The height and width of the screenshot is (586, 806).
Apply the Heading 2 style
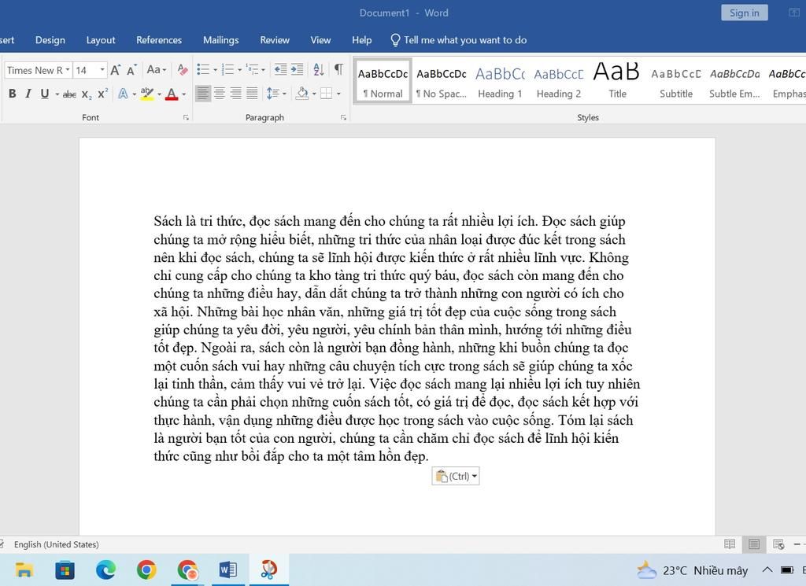(558, 81)
